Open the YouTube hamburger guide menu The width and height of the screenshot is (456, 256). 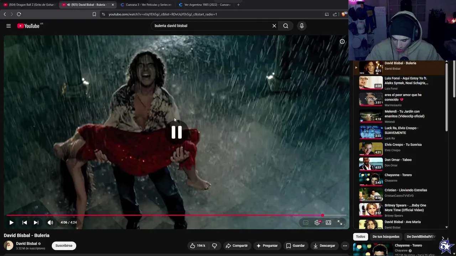9,26
